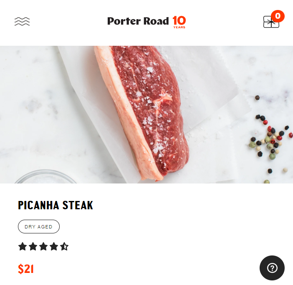293x285 pixels.
Task: Click the third rating star
Action: pyautogui.click(x=43, y=246)
